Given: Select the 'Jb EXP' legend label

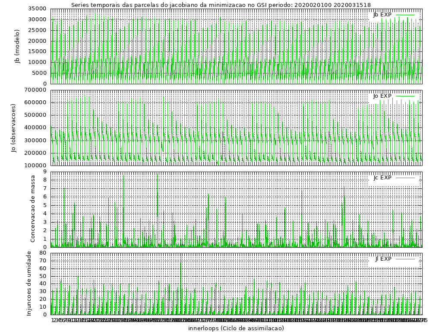Looking at the screenshot, I should point(382,15).
